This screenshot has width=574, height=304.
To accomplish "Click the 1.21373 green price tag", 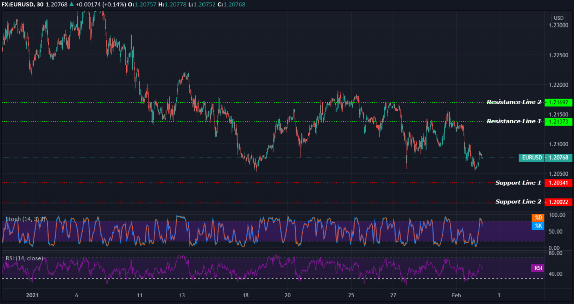I will [x=559, y=122].
